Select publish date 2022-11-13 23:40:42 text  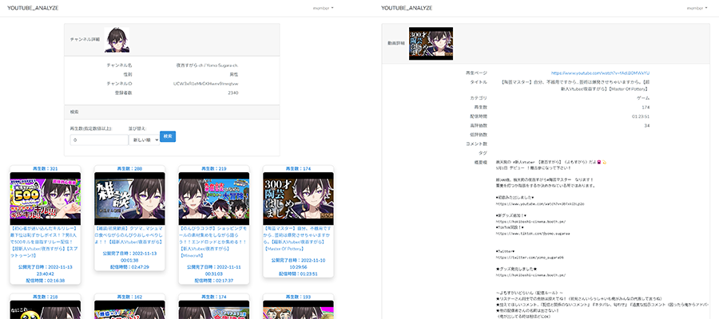[45, 270]
